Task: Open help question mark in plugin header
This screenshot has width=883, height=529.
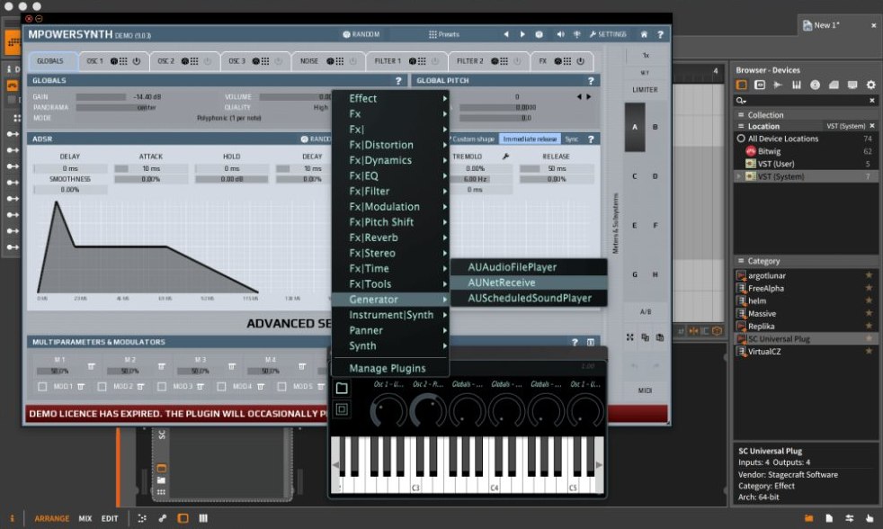Action: click(x=661, y=34)
